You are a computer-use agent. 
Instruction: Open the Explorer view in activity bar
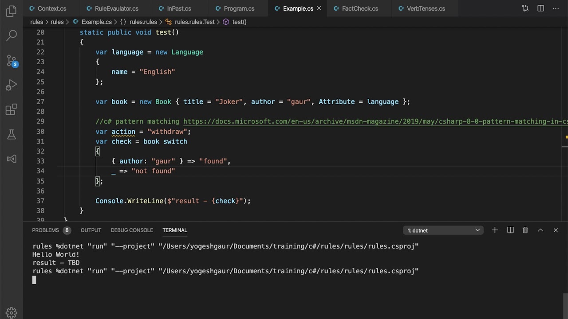[12, 12]
